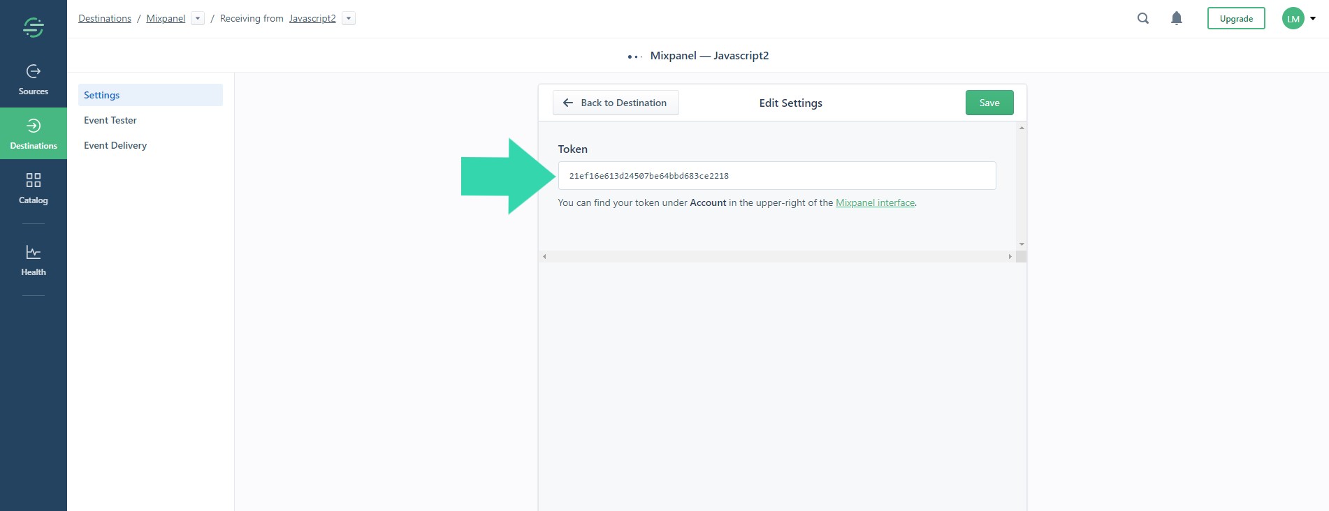Open Javascript2 source breadcrumb link
Viewport: 1329px width, 511px height.
312,18
